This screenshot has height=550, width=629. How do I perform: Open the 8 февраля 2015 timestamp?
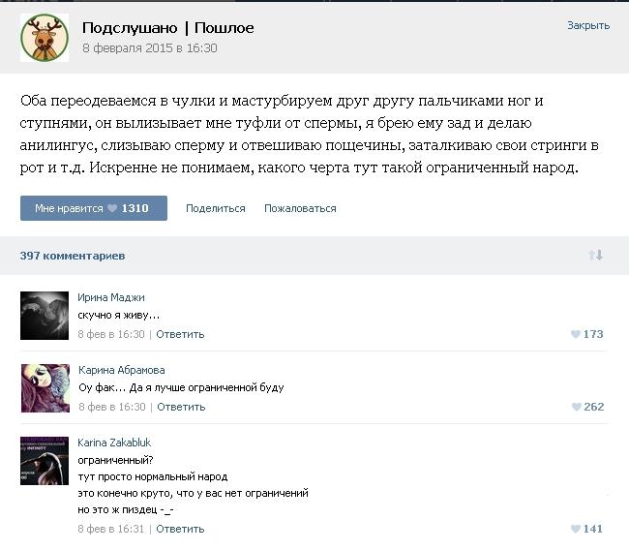tap(150, 48)
